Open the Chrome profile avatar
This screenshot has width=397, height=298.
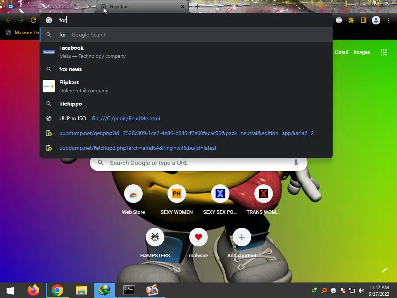pos(376,20)
